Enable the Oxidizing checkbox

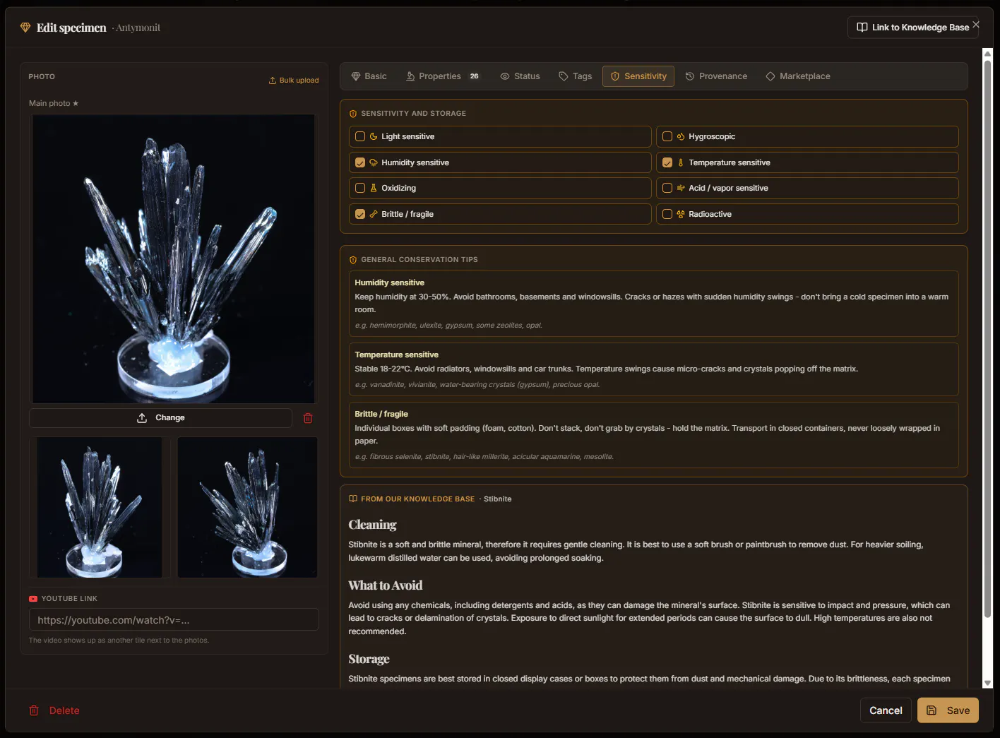[x=360, y=188]
